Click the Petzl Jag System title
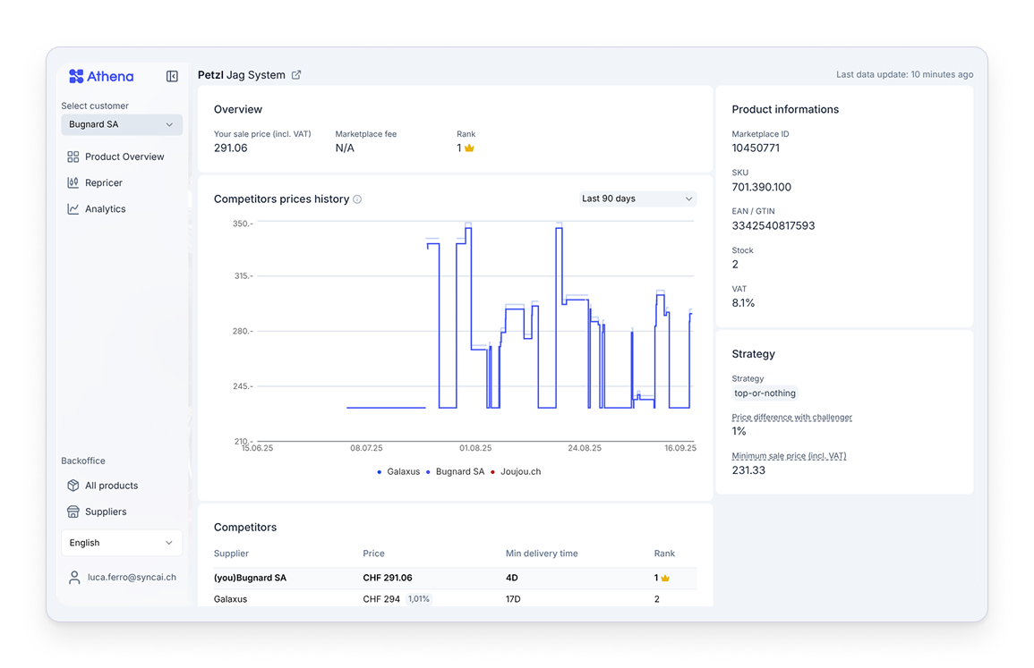 242,75
